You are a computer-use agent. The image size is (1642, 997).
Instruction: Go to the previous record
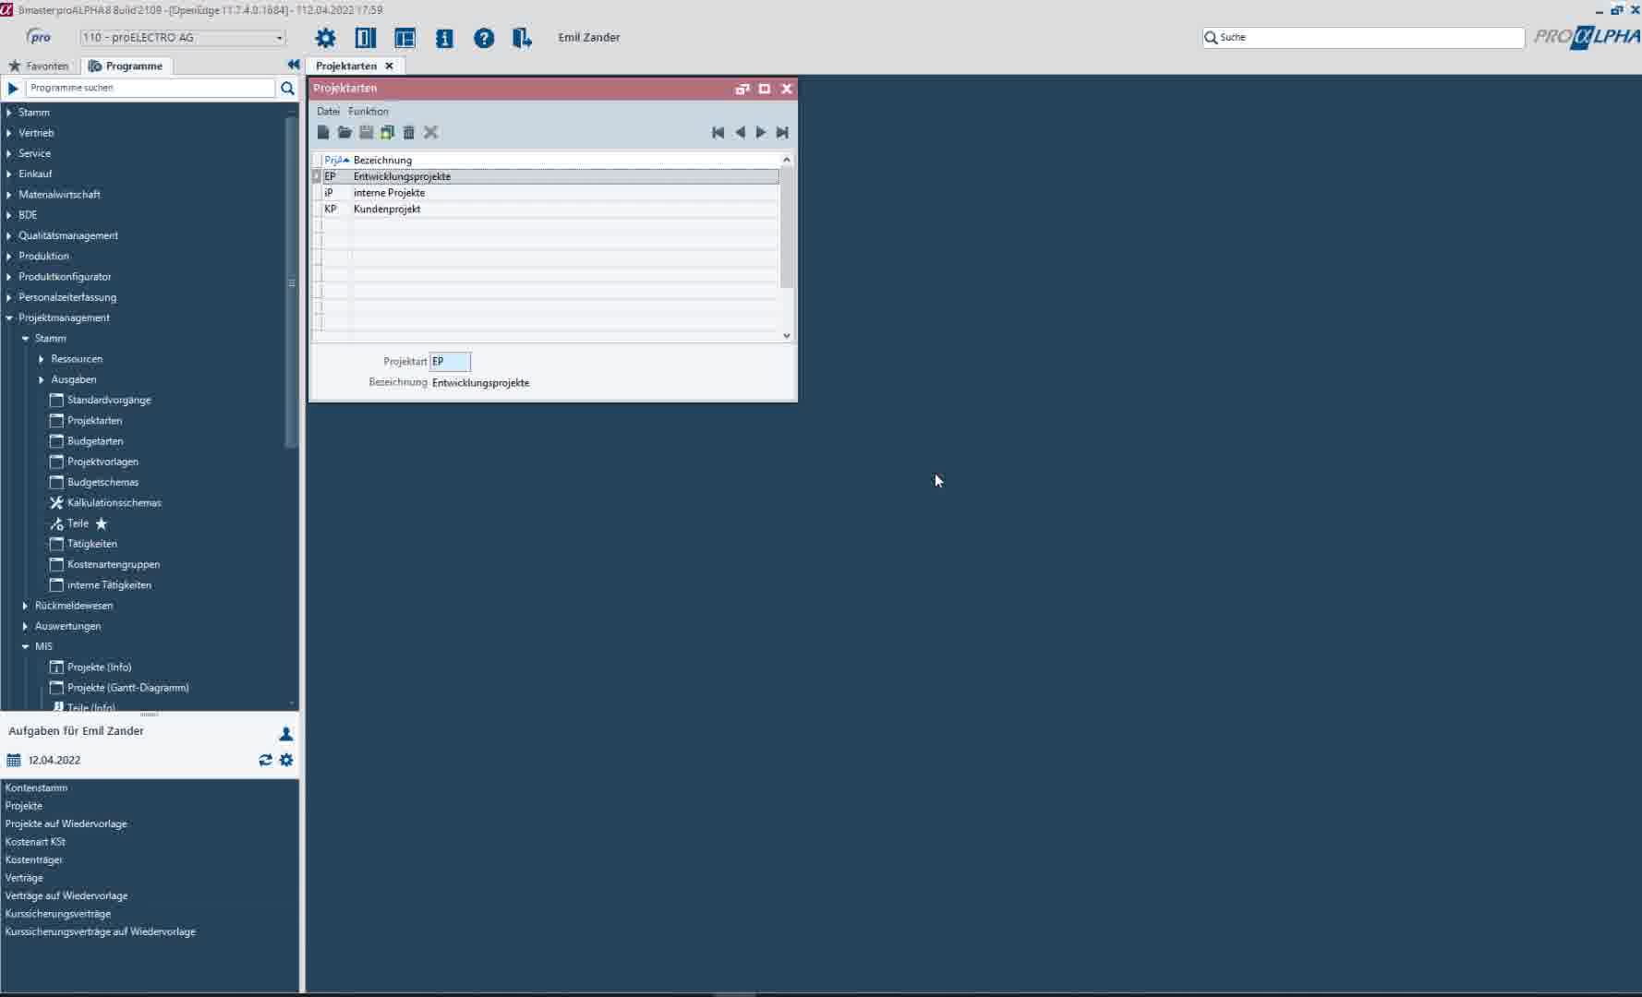pyautogui.click(x=740, y=132)
